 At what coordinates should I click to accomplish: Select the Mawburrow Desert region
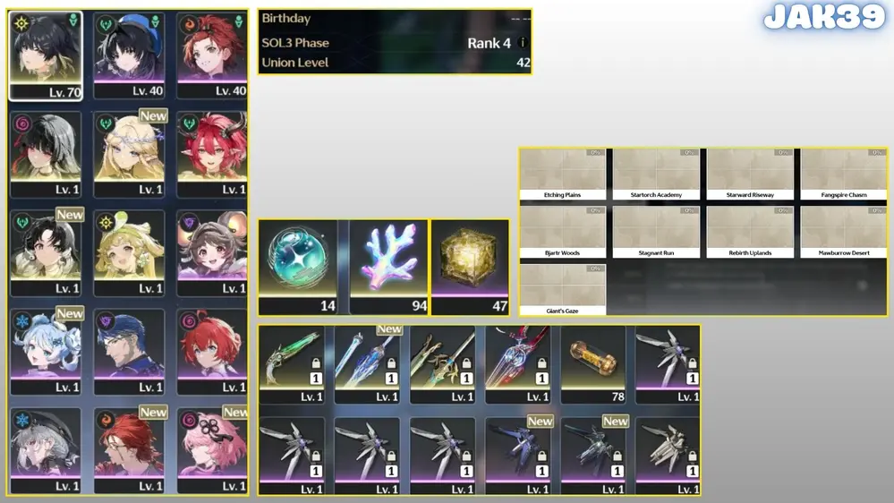844,232
